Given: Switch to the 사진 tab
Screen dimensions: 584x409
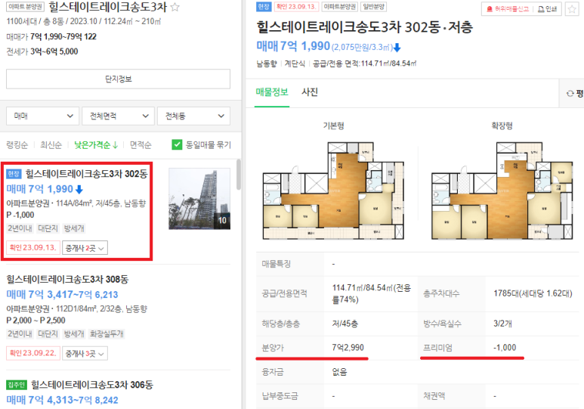Looking at the screenshot, I should click(310, 92).
